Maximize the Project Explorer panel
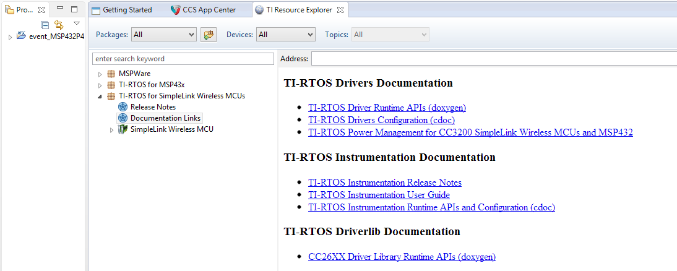Image resolution: width=677 pixels, height=271 pixels. click(74, 9)
